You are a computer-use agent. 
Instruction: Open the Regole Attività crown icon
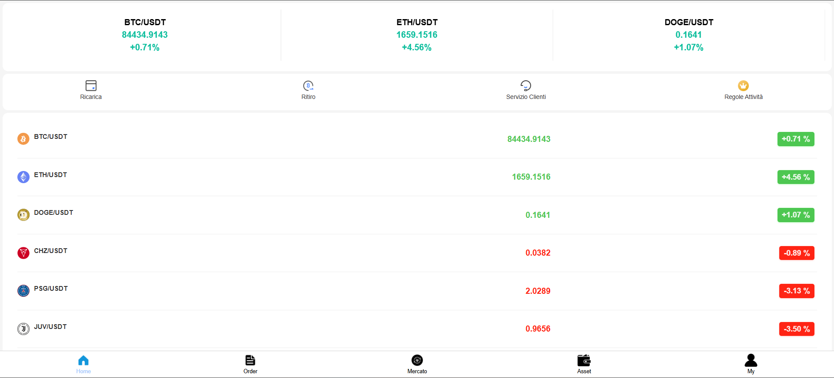click(744, 85)
